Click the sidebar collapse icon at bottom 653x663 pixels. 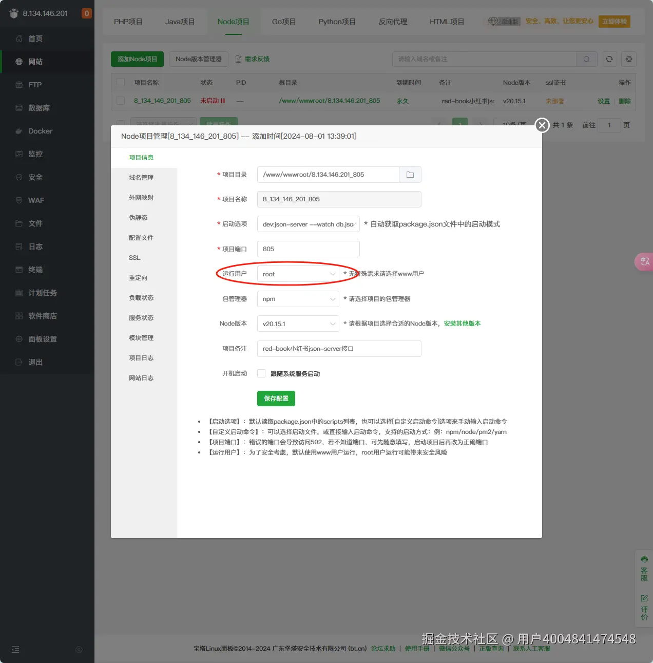(15, 650)
